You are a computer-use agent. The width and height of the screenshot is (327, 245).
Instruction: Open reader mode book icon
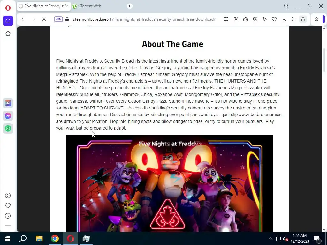pyautogui.click(x=226, y=19)
